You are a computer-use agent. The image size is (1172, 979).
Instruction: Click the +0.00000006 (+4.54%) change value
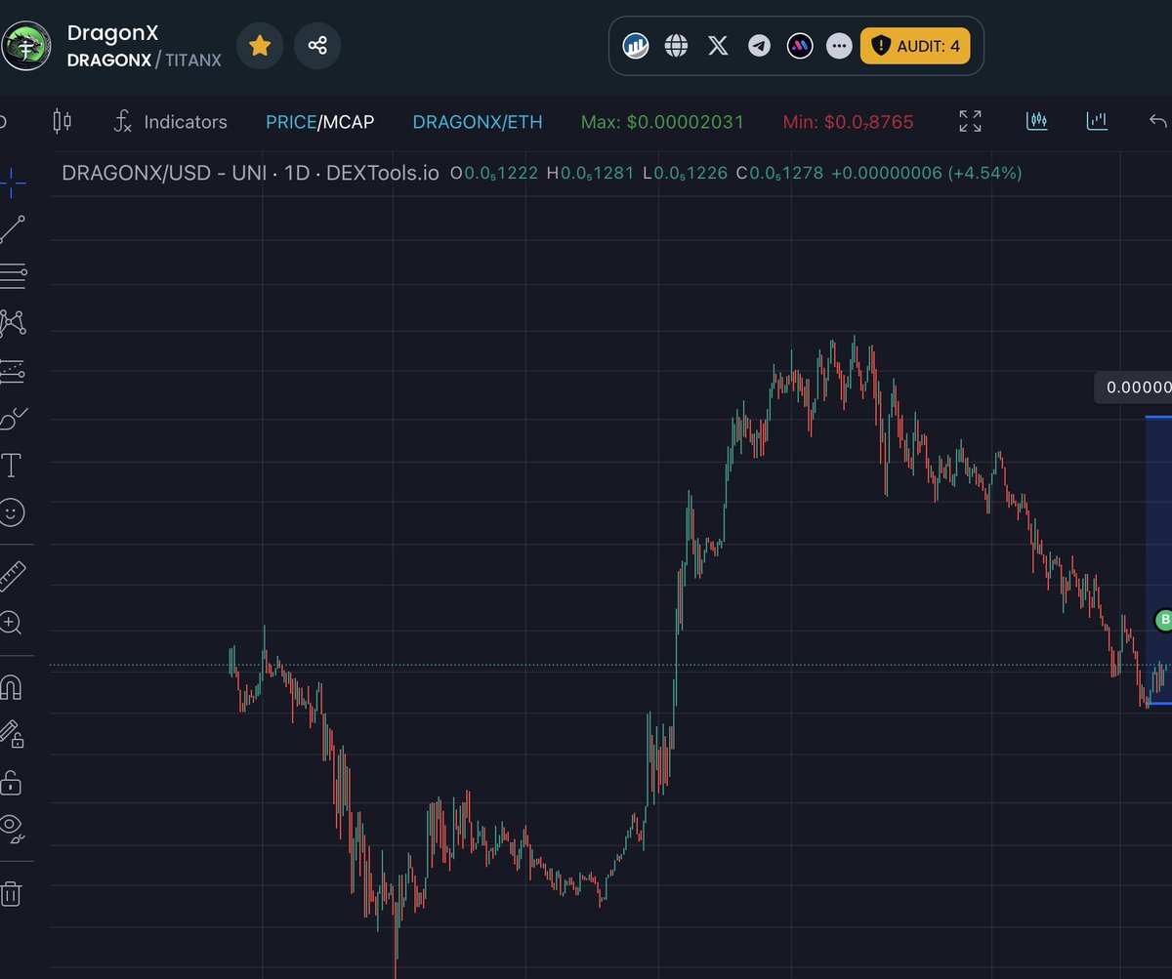tap(927, 173)
